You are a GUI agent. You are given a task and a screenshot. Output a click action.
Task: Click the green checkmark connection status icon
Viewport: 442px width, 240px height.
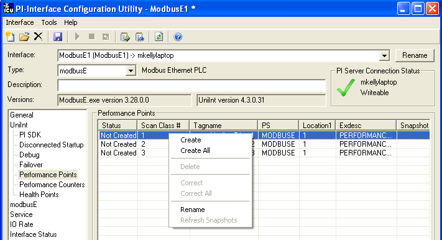(x=346, y=88)
